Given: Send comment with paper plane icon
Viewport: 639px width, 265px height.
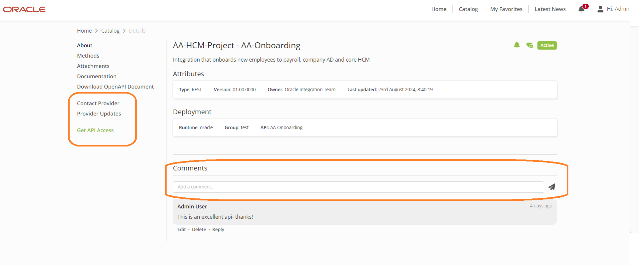Looking at the screenshot, I should point(552,187).
